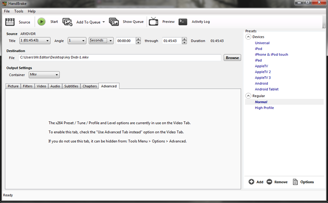Switch to the Video tab
The width and height of the screenshot is (328, 203).
(41, 86)
